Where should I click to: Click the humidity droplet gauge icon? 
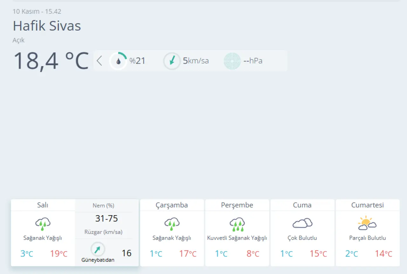118,61
